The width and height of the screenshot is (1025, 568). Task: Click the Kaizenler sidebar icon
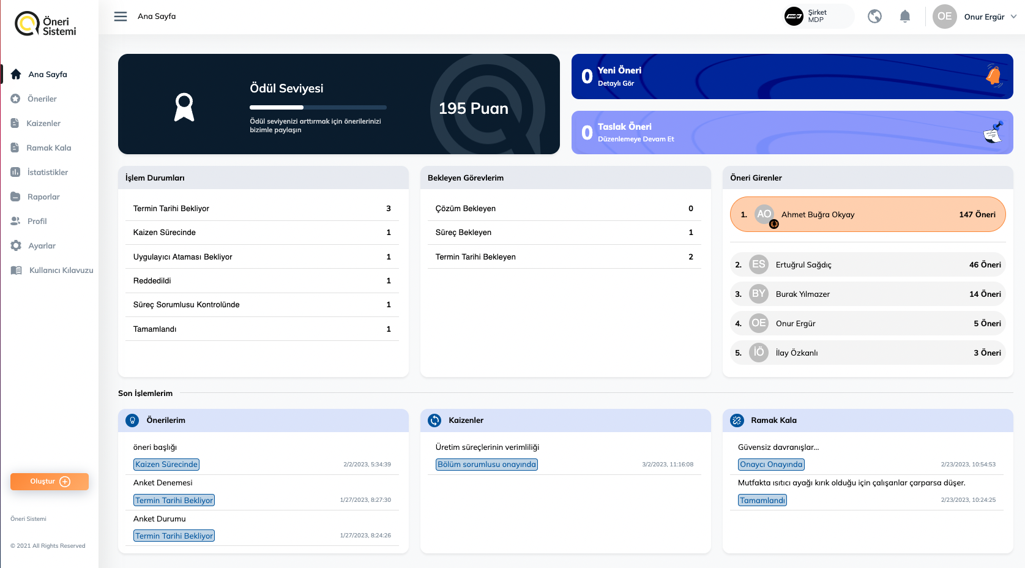(x=15, y=123)
